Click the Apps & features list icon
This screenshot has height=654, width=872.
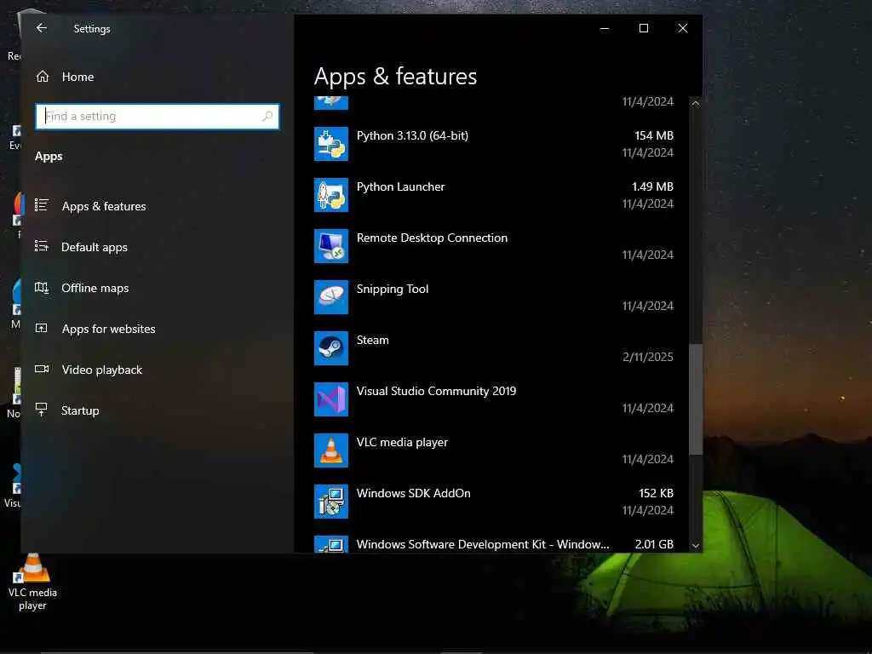click(x=42, y=205)
